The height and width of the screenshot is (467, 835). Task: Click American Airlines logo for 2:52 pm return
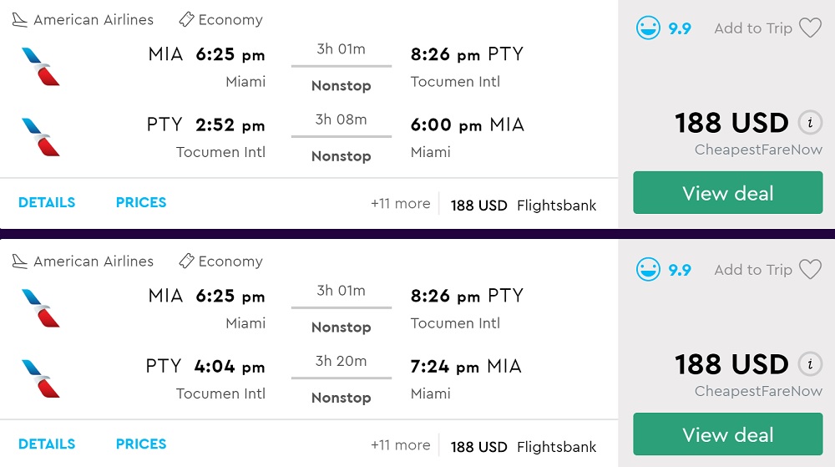[41, 137]
